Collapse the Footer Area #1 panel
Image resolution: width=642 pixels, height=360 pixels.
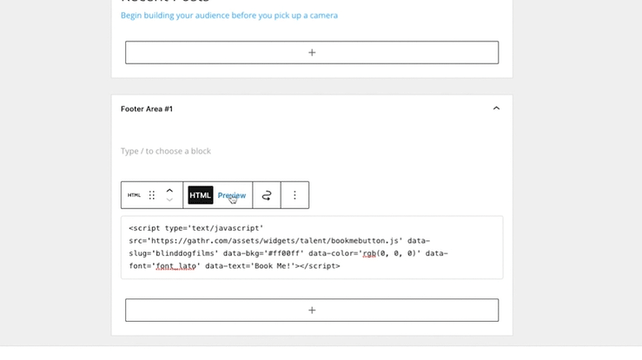pyautogui.click(x=496, y=108)
